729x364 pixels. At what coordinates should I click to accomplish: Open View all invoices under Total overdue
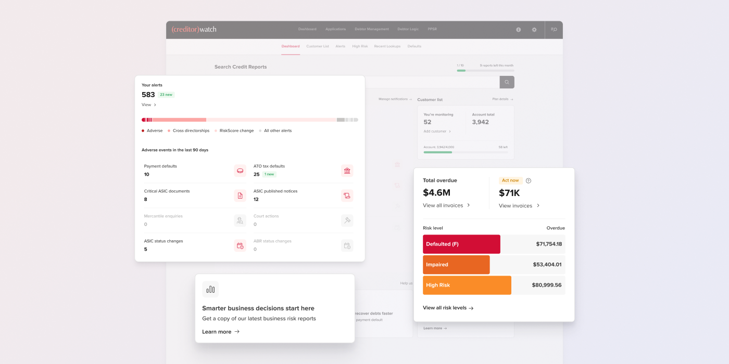click(x=446, y=205)
